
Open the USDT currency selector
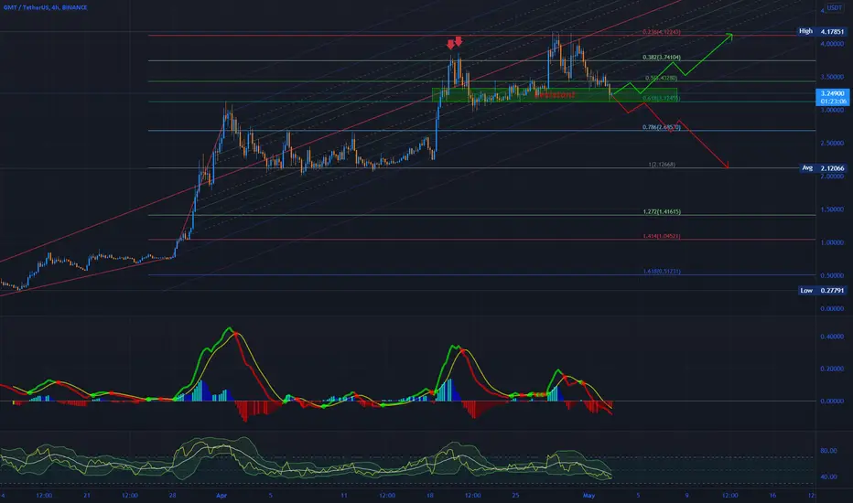pyautogui.click(x=834, y=7)
